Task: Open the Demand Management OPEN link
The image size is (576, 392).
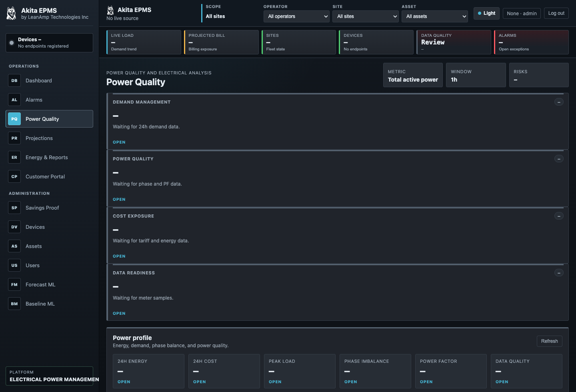Action: tap(119, 142)
